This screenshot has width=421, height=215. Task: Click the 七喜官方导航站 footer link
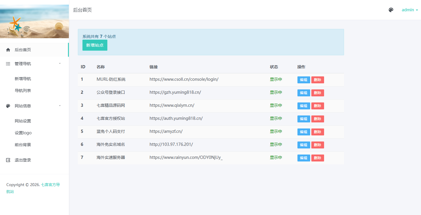point(50,185)
